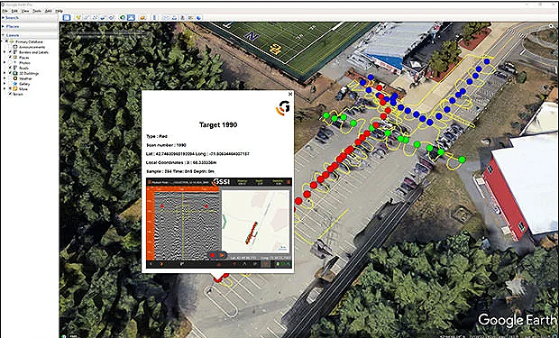Enable the Weather layer checkbox
The width and height of the screenshot is (559, 338).
10,78
